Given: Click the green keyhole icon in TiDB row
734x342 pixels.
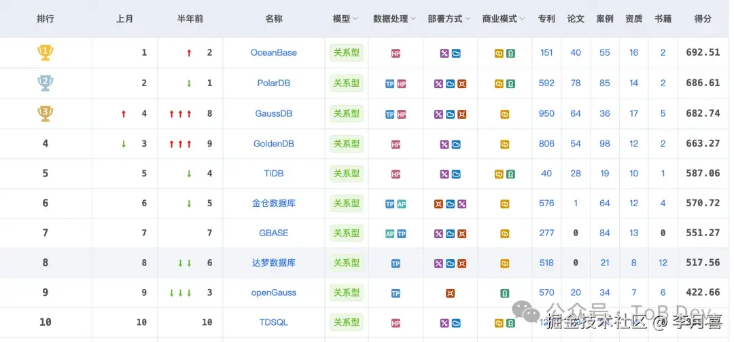Looking at the screenshot, I should pos(510,174).
